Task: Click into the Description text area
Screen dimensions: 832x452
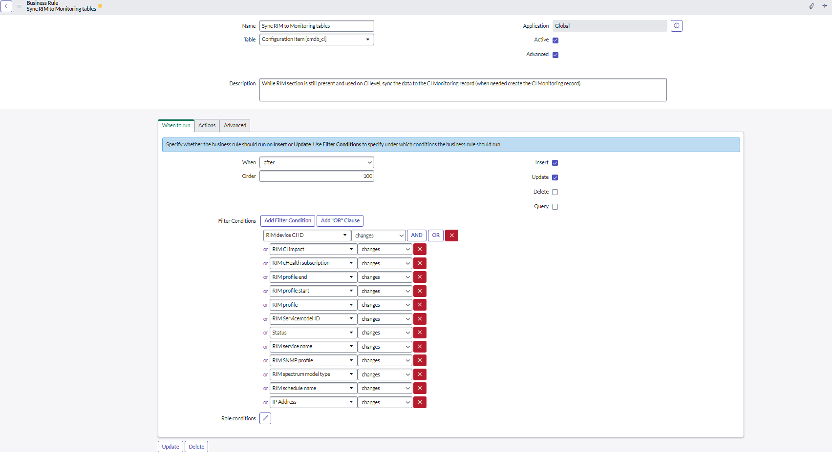Action: [x=463, y=90]
